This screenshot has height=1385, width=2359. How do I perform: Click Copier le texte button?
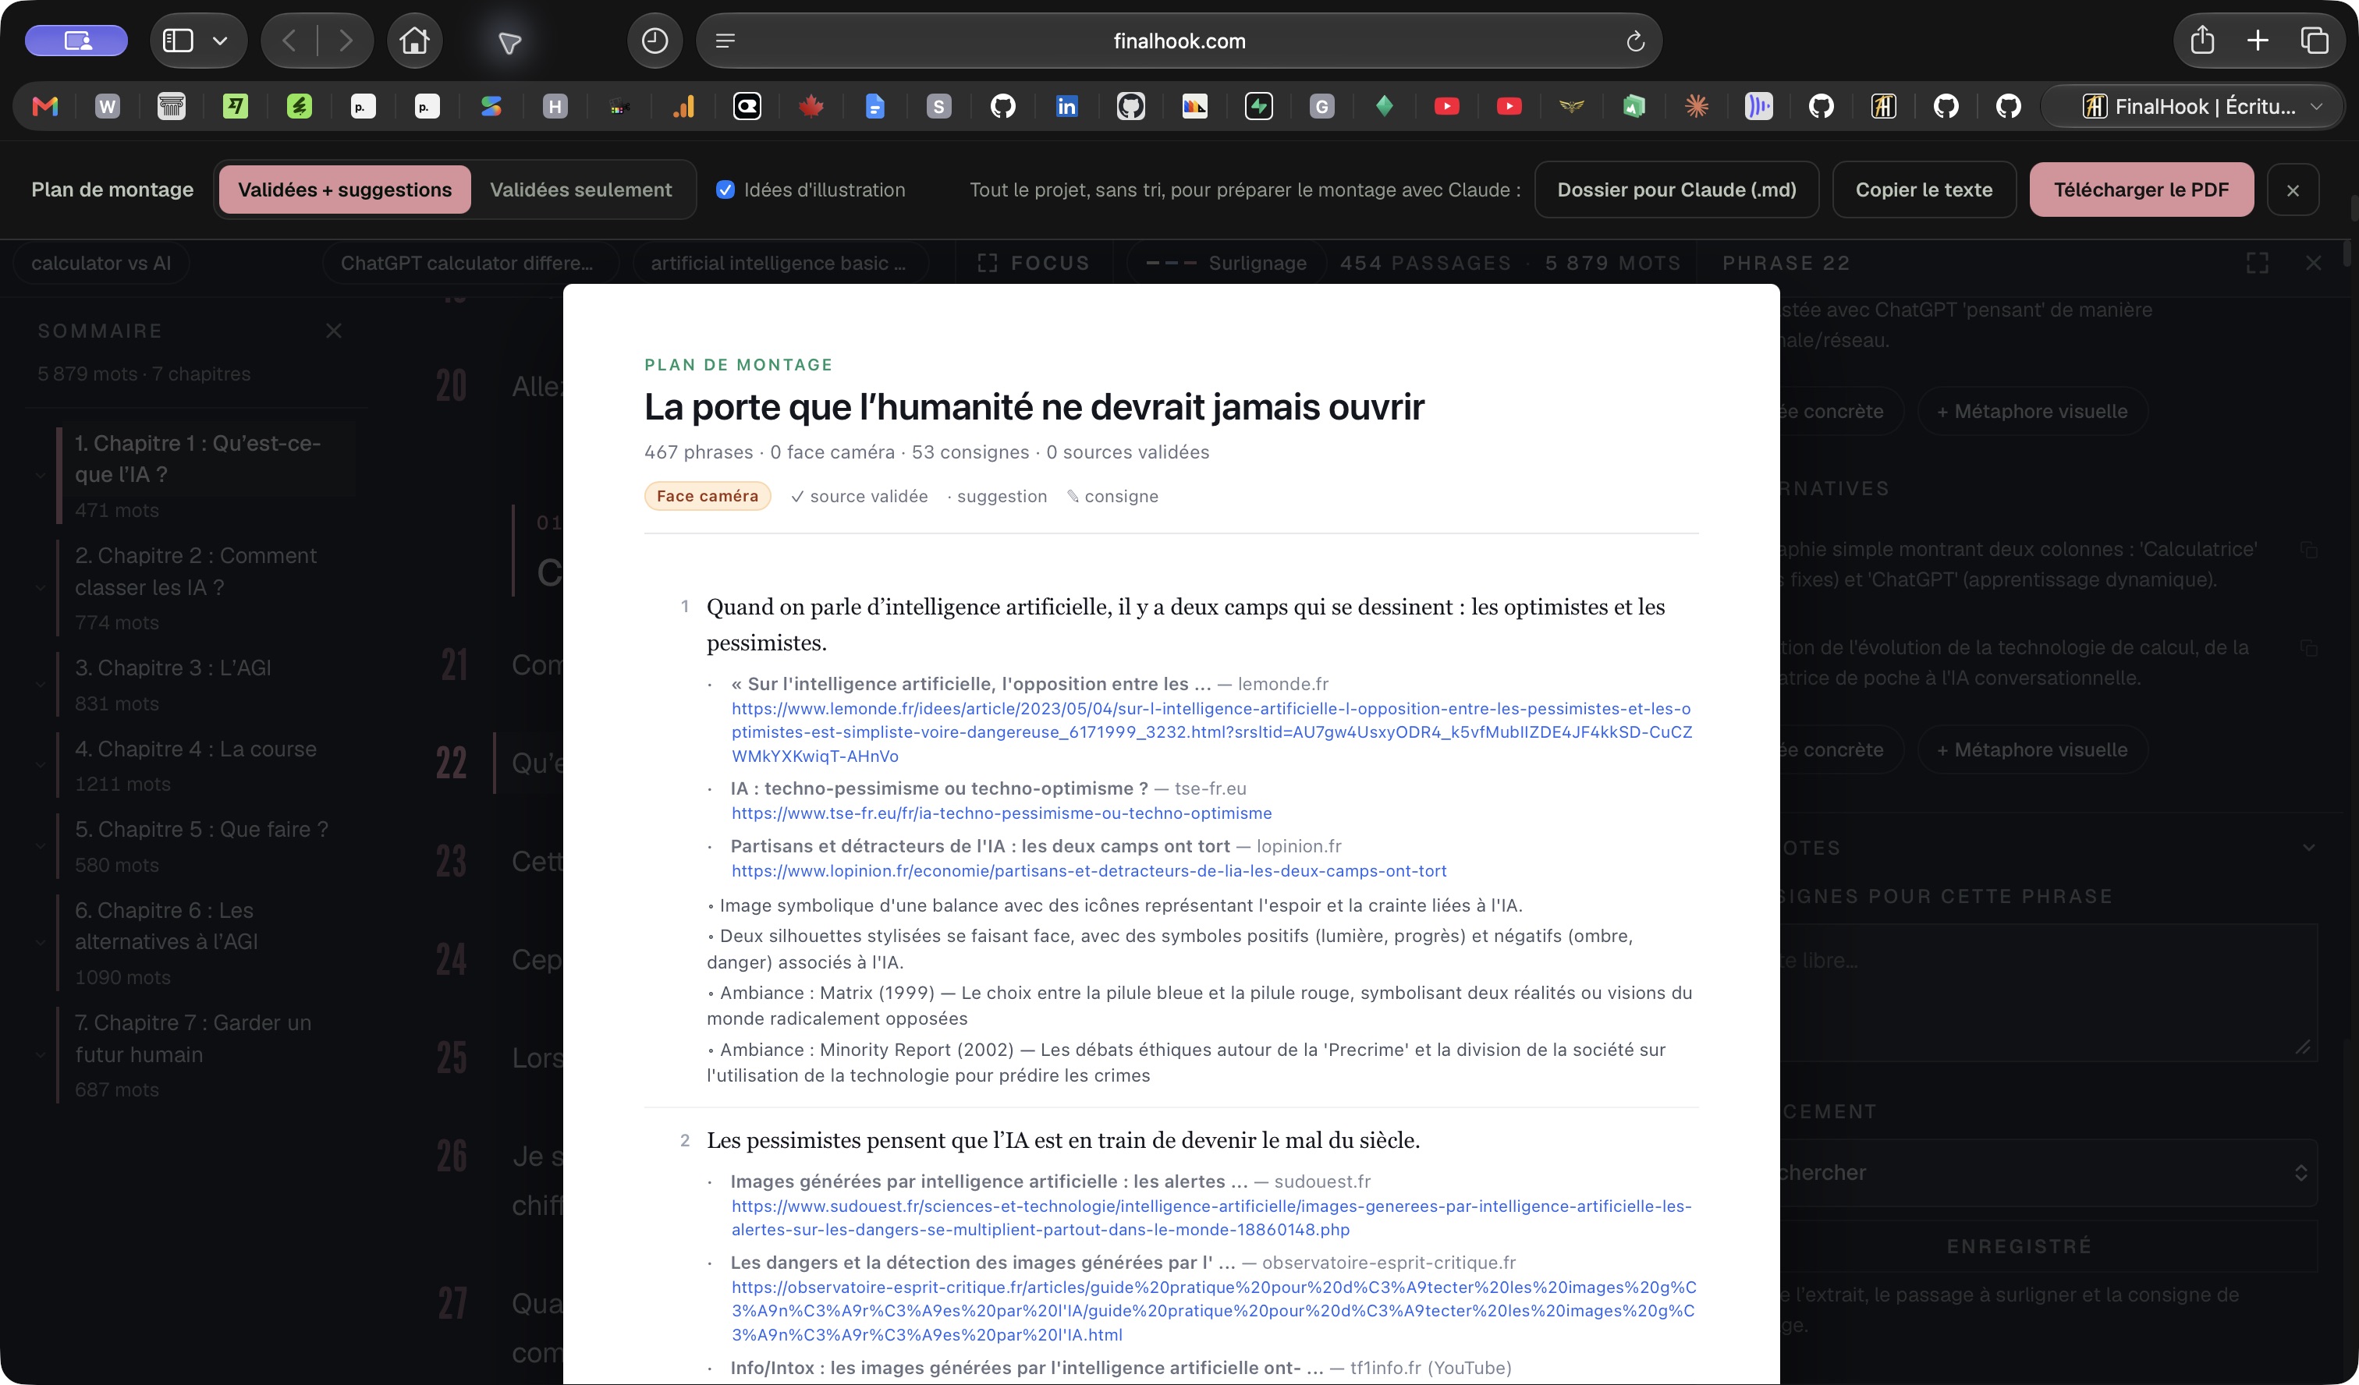(1924, 189)
